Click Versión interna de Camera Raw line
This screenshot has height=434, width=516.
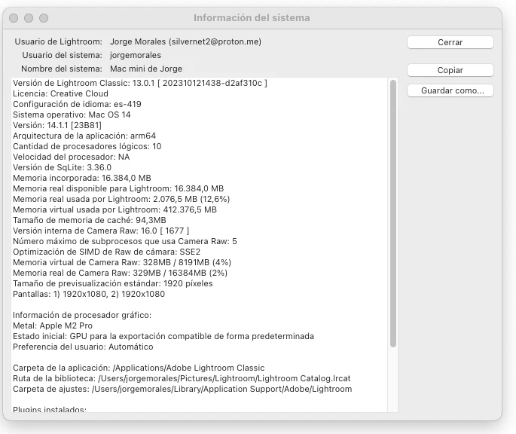[101, 231]
